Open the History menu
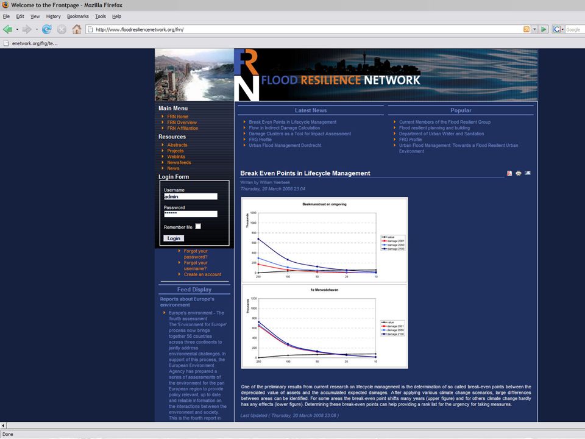This screenshot has height=439, width=585. pyautogui.click(x=54, y=16)
